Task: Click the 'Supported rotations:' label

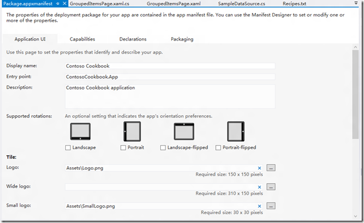Action: coord(29,116)
